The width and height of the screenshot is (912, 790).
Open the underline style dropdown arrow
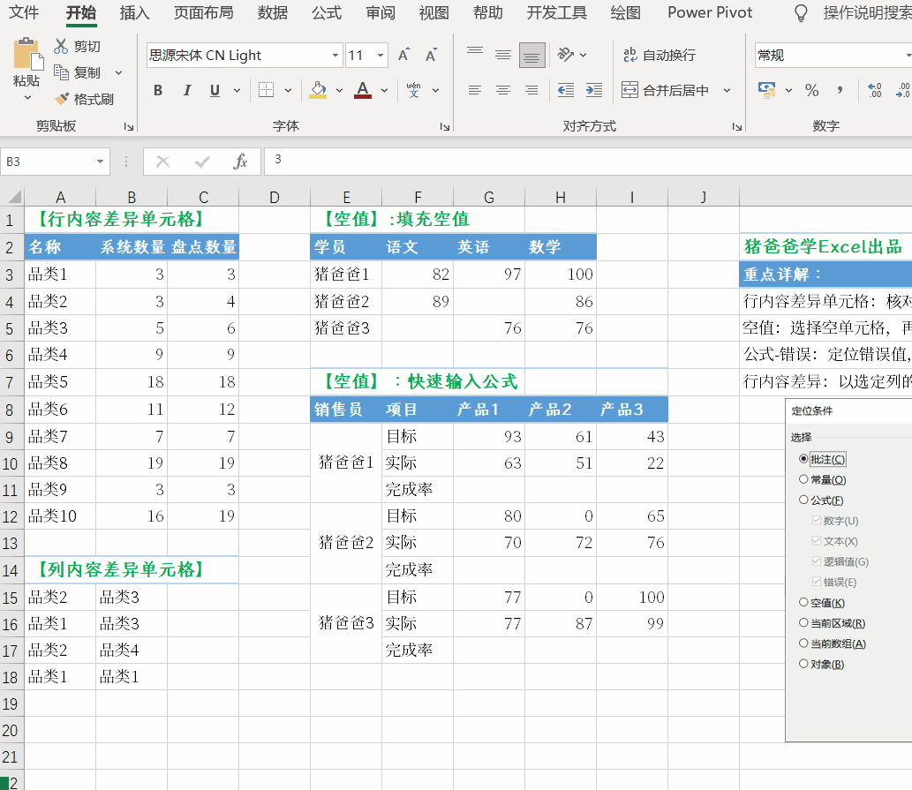(237, 90)
